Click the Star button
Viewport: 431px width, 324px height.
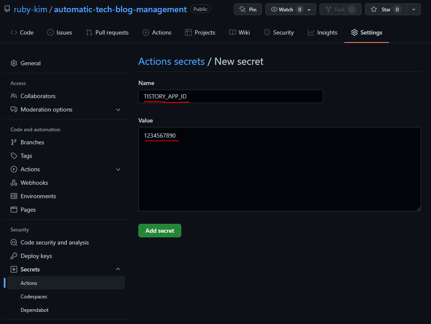(x=386, y=9)
